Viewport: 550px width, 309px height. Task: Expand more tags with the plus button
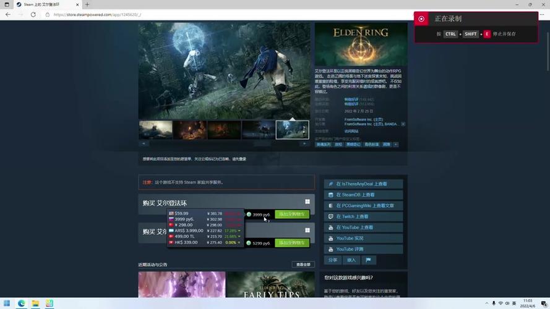tap(396, 145)
